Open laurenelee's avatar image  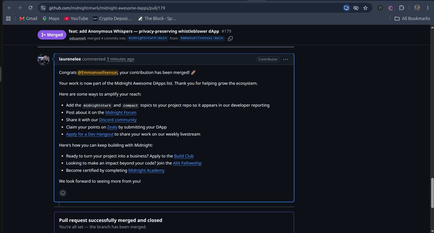point(43,59)
